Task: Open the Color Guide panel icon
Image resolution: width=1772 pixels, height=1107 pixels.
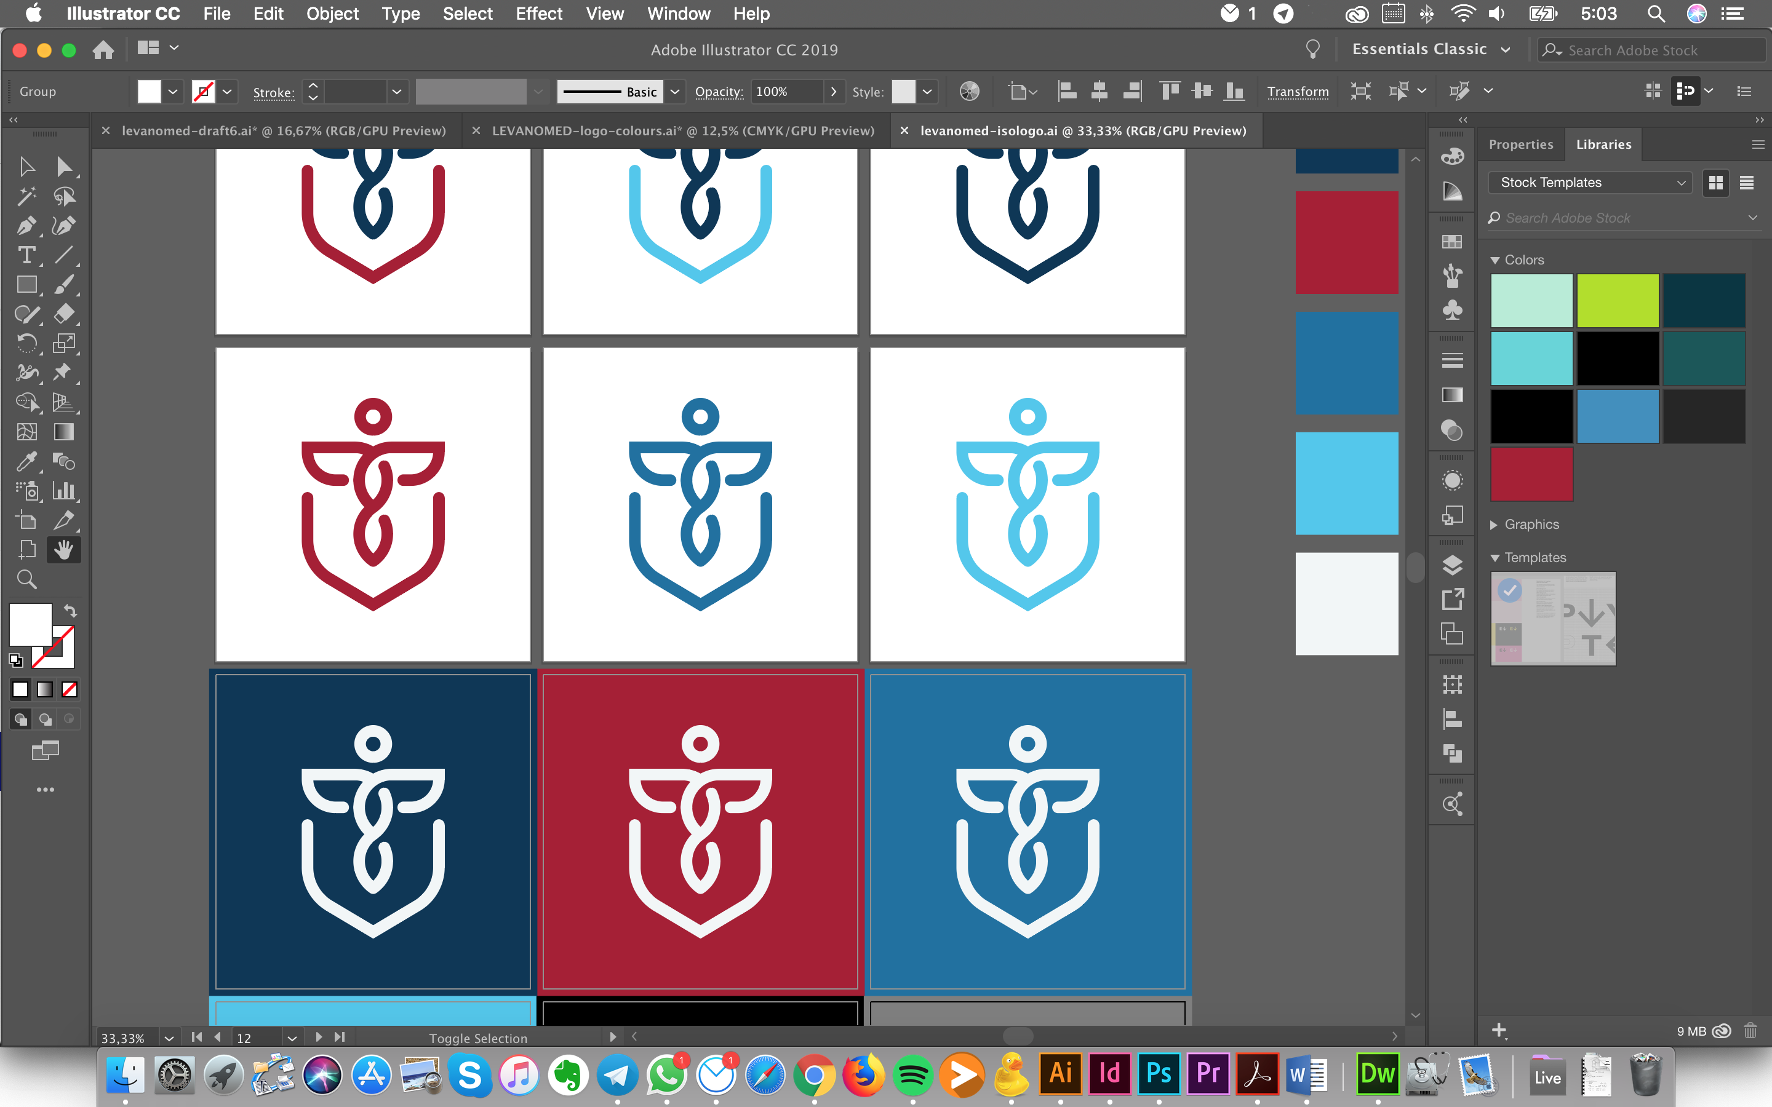Action: [1452, 192]
